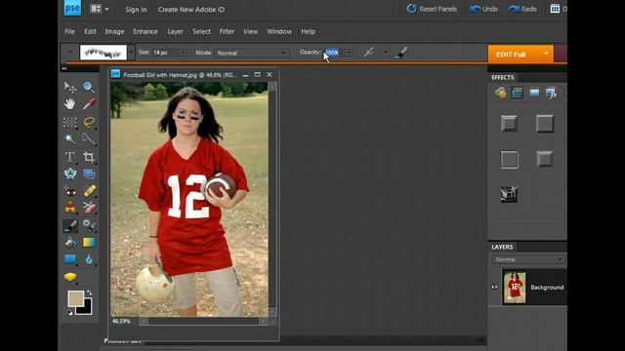625x351 pixels.
Task: Show Layer Styles category in Effects
Action: 517,93
